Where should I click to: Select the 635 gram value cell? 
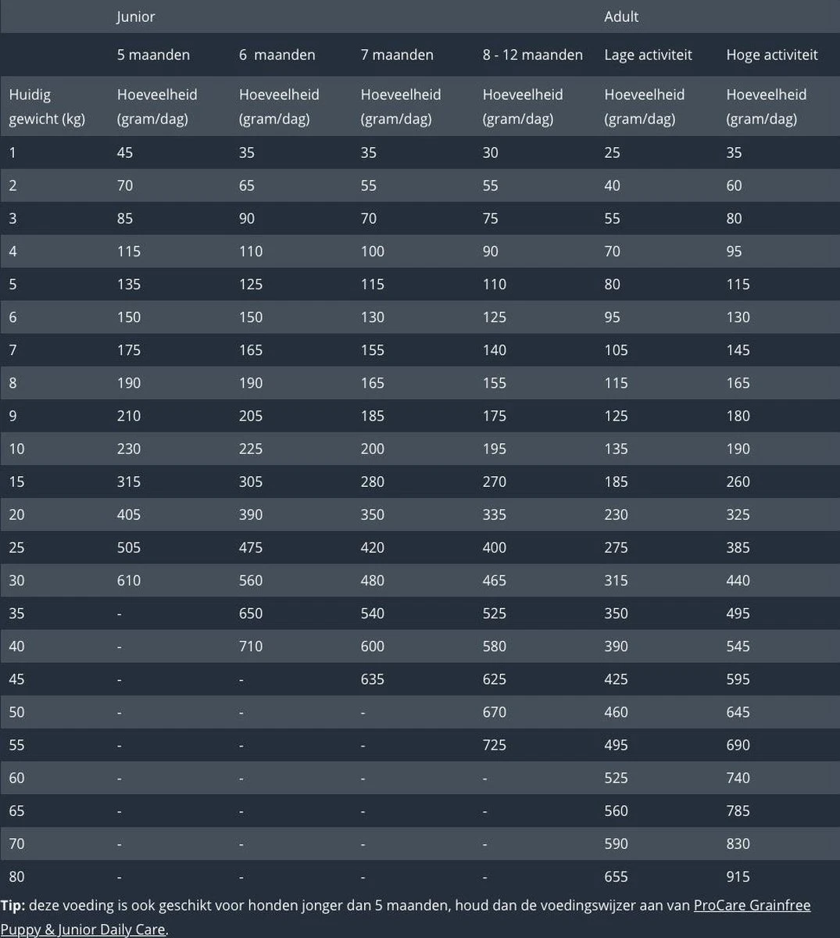(373, 678)
